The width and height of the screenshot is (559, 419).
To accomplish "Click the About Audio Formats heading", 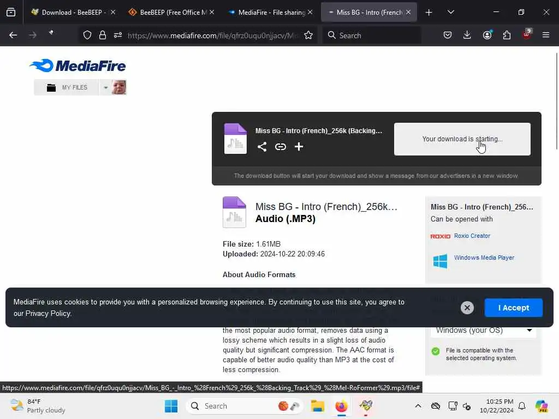I will (x=259, y=275).
